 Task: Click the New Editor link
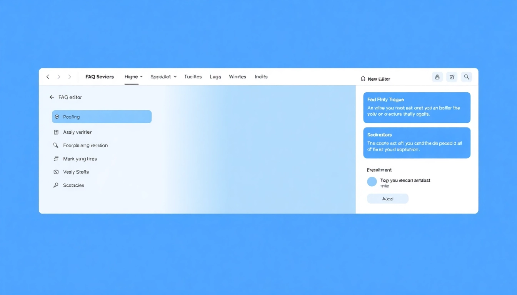[x=379, y=79]
